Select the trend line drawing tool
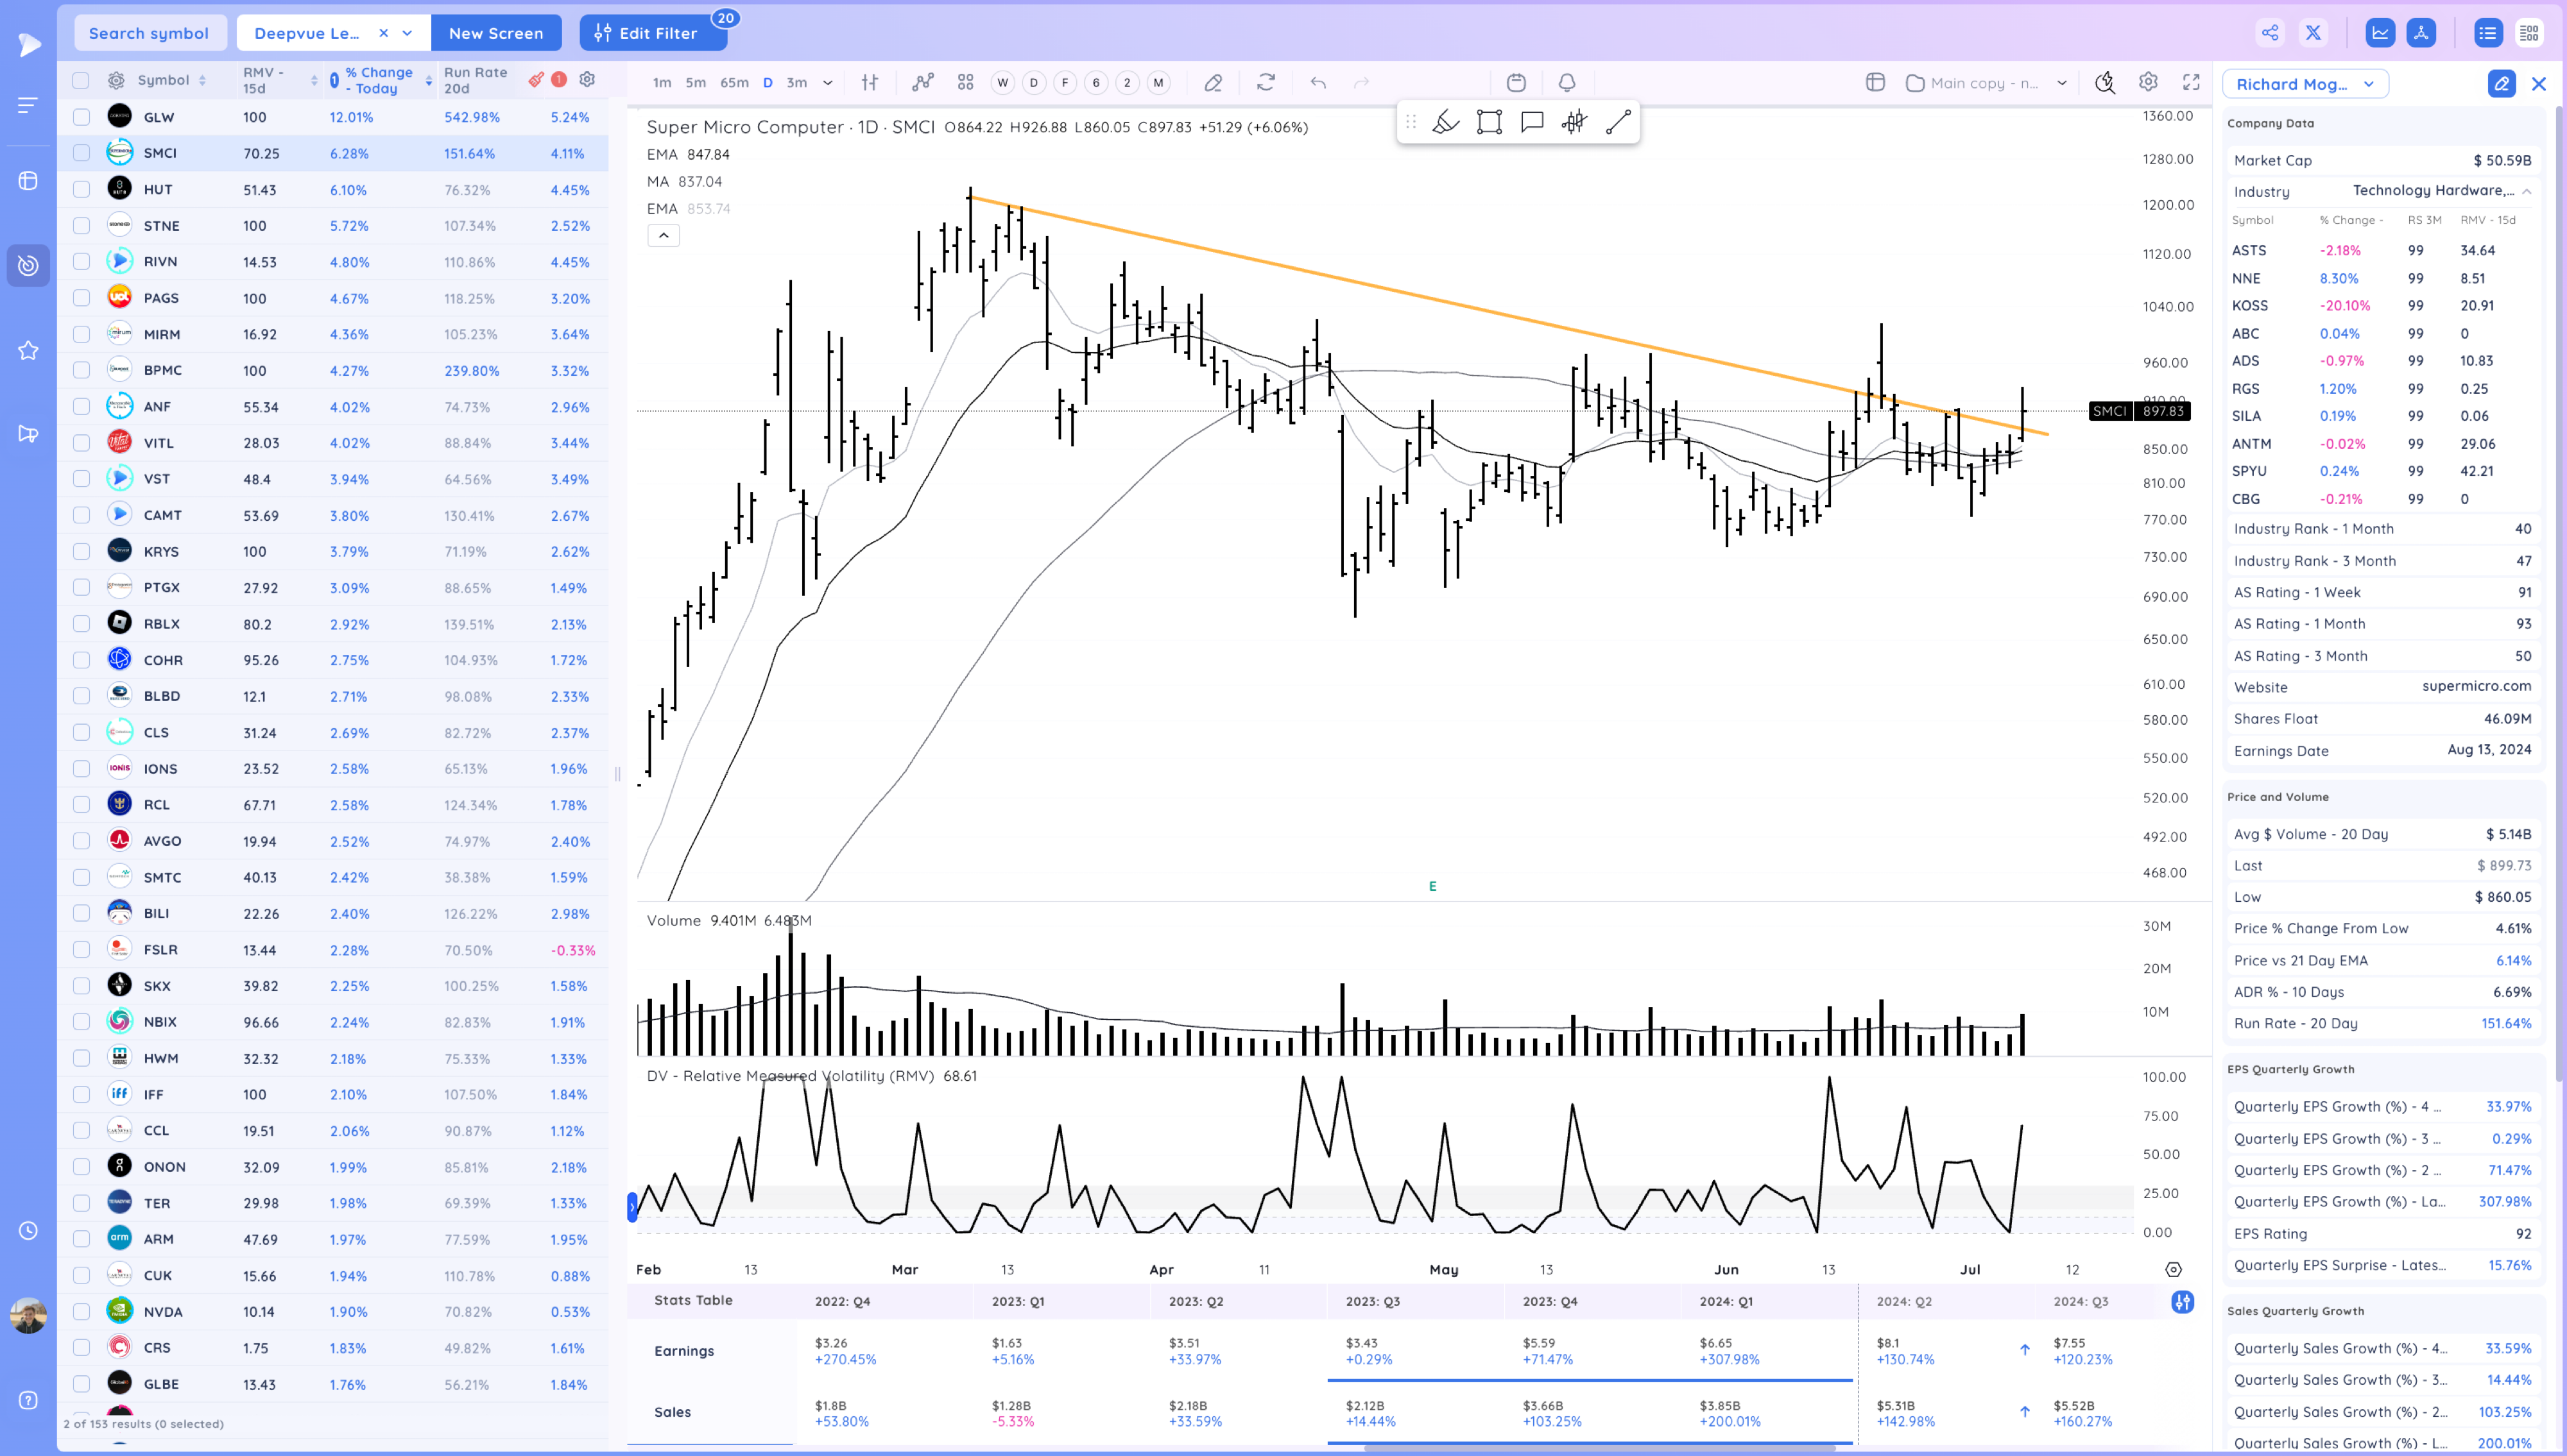 [x=1618, y=122]
